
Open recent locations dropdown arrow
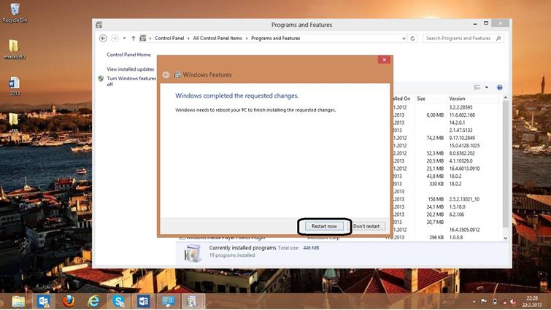click(x=124, y=38)
